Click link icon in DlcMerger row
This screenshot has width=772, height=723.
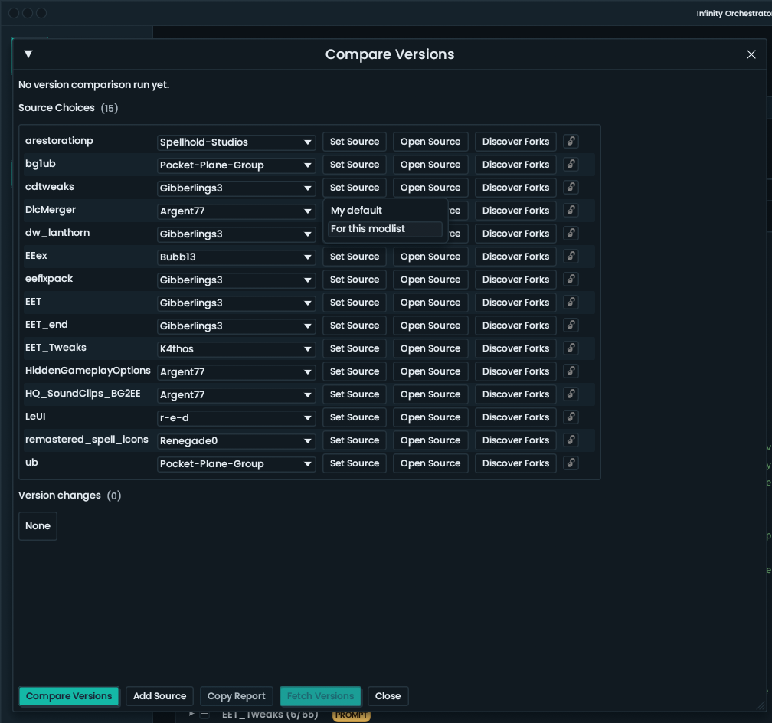(571, 211)
